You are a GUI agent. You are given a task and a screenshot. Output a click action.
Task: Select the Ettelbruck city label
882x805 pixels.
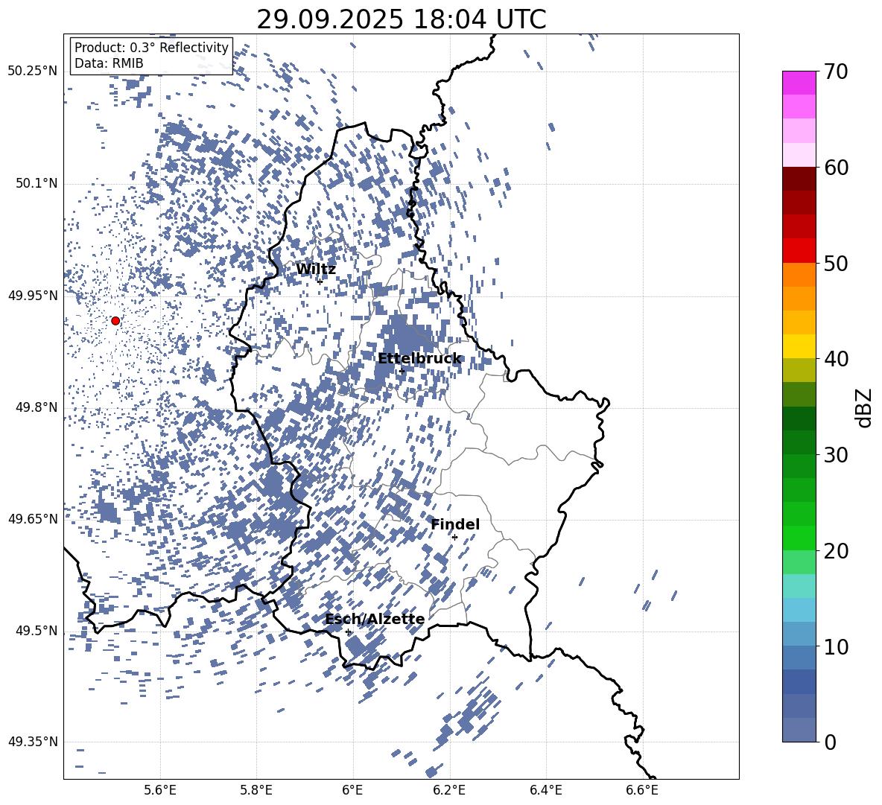coord(419,359)
